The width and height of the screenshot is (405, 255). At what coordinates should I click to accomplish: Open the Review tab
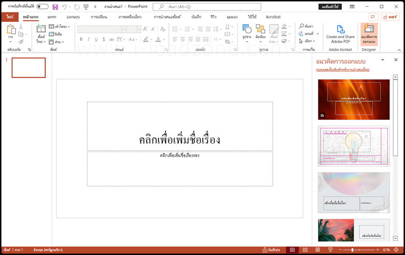(213, 17)
